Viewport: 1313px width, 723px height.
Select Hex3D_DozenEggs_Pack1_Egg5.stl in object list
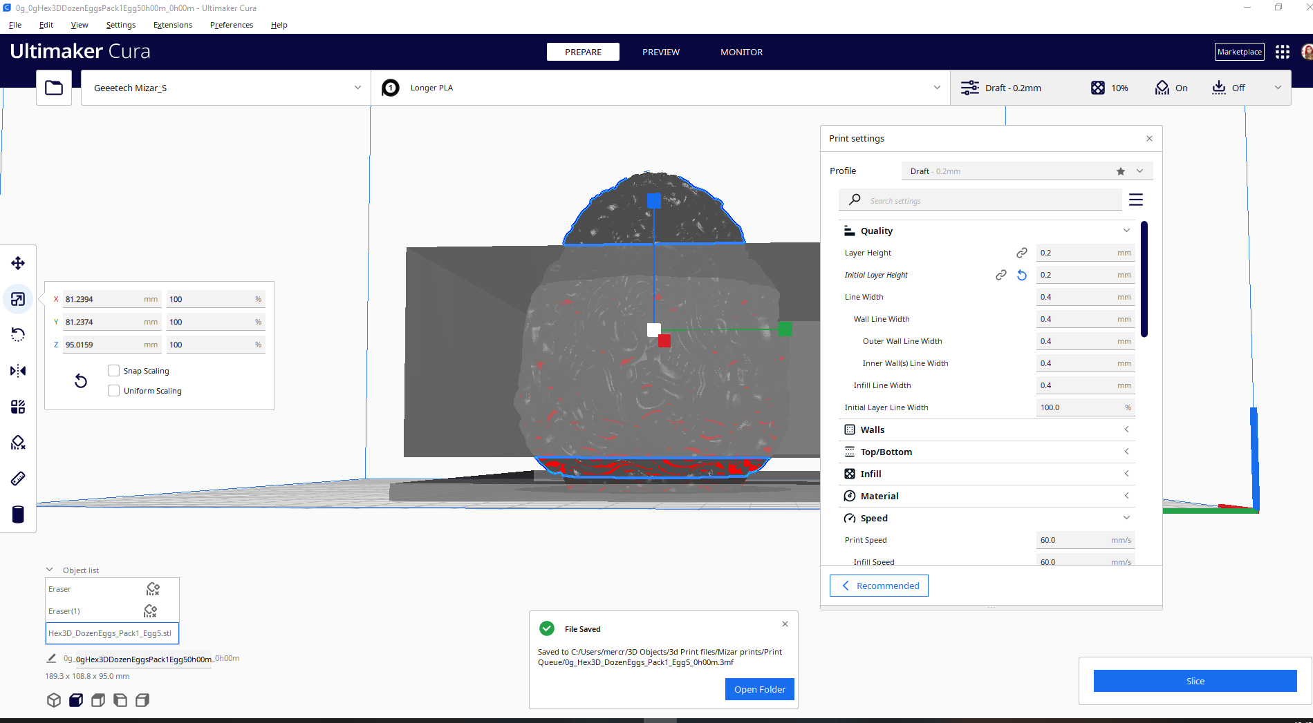111,633
